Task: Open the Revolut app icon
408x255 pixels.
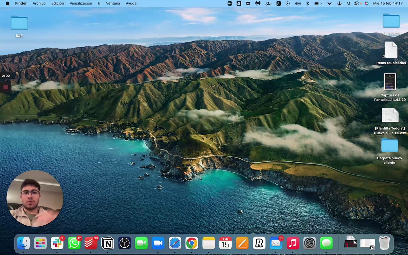Action: pyautogui.click(x=259, y=244)
